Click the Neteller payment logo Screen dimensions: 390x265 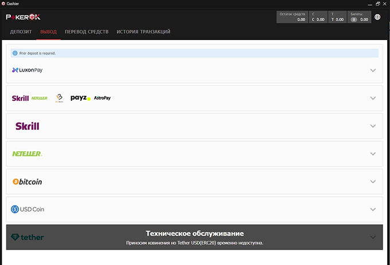[x=27, y=153]
